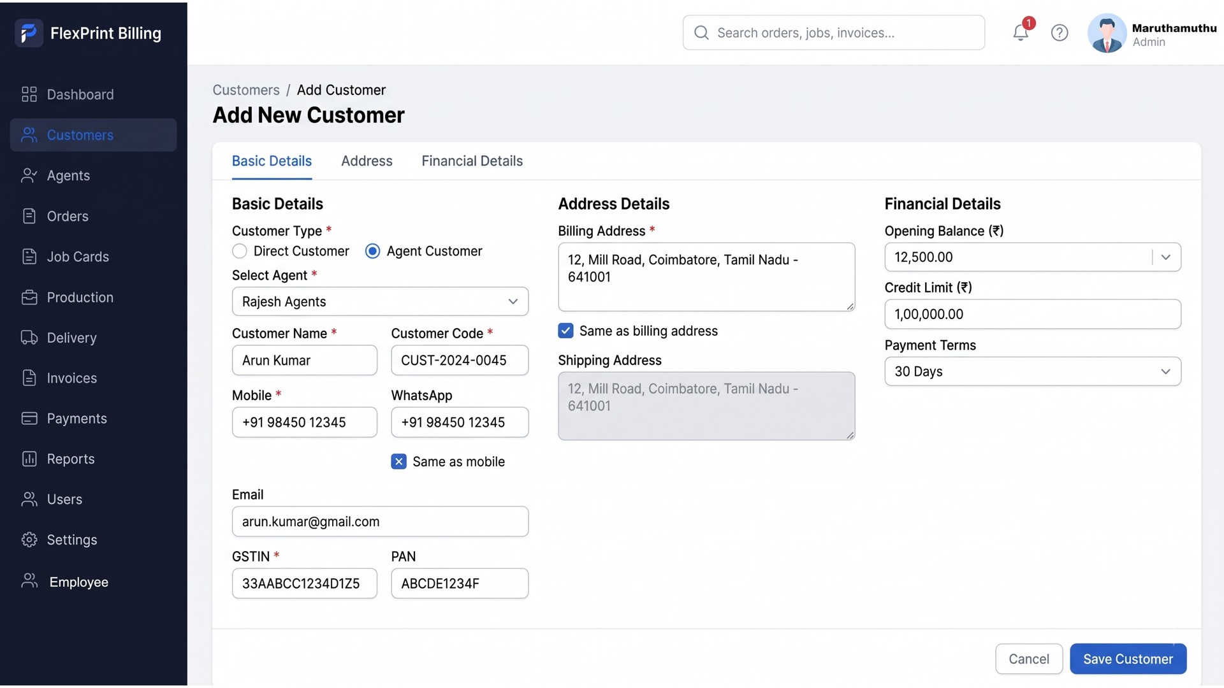Switch to the Address tab
Screen dimensions: 1224x688
tap(367, 161)
